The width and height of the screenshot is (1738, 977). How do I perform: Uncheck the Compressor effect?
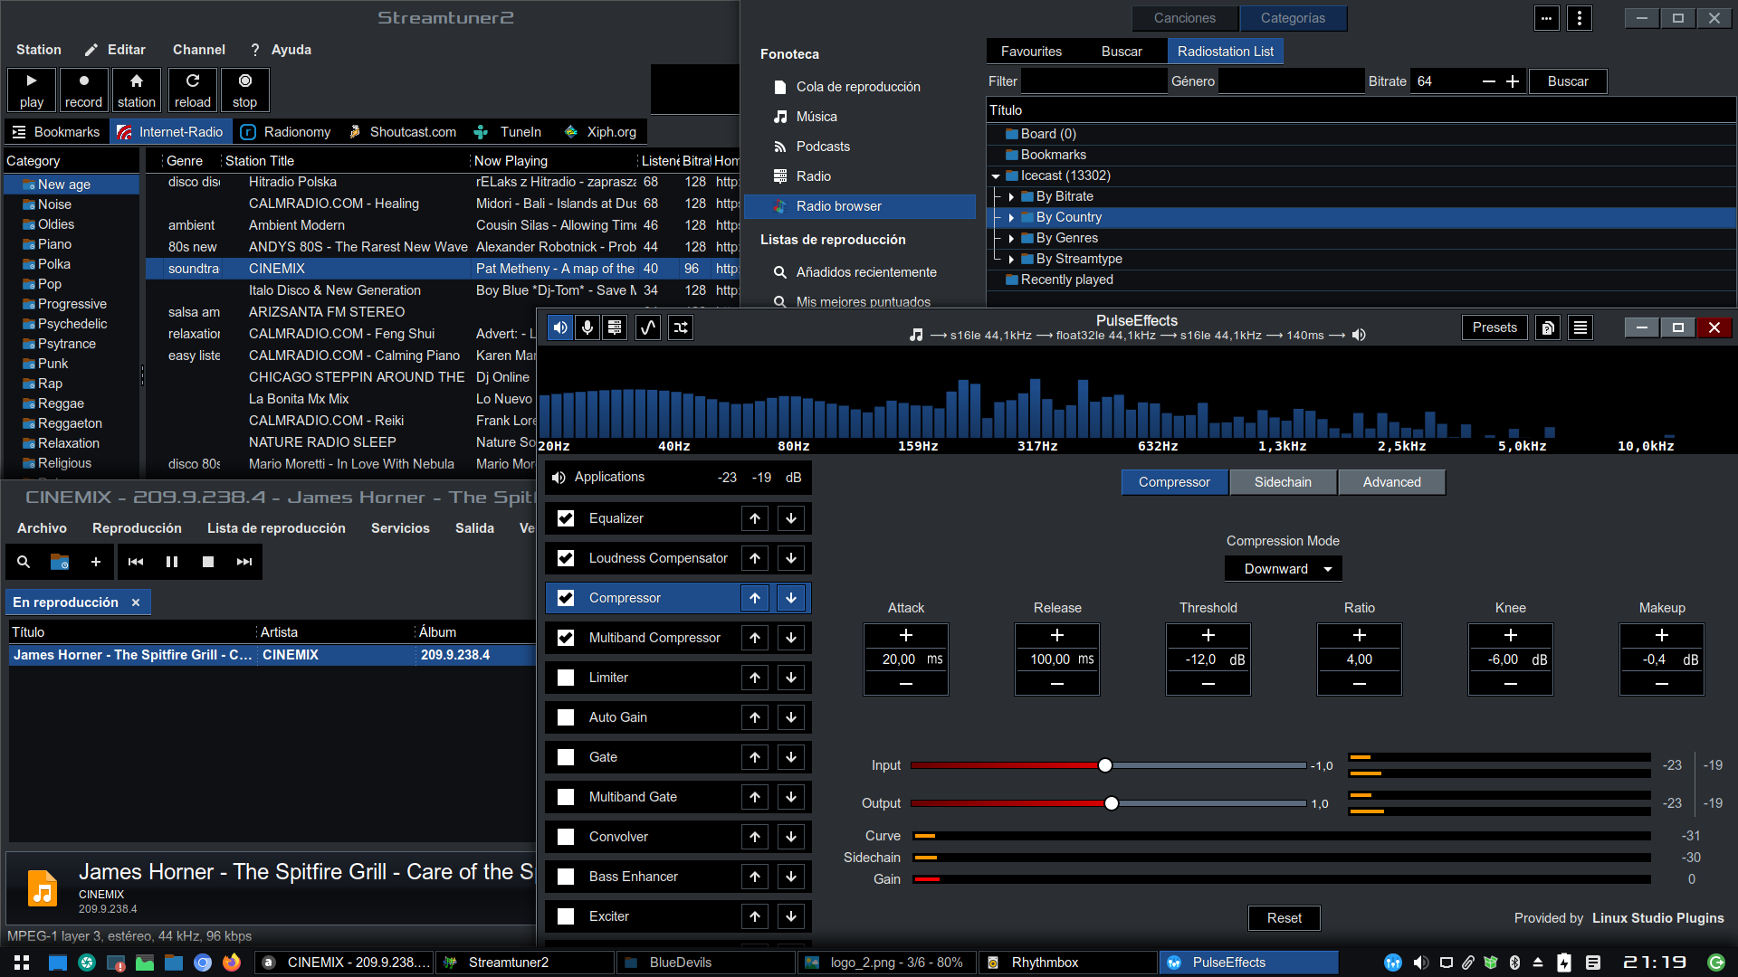coord(566,598)
